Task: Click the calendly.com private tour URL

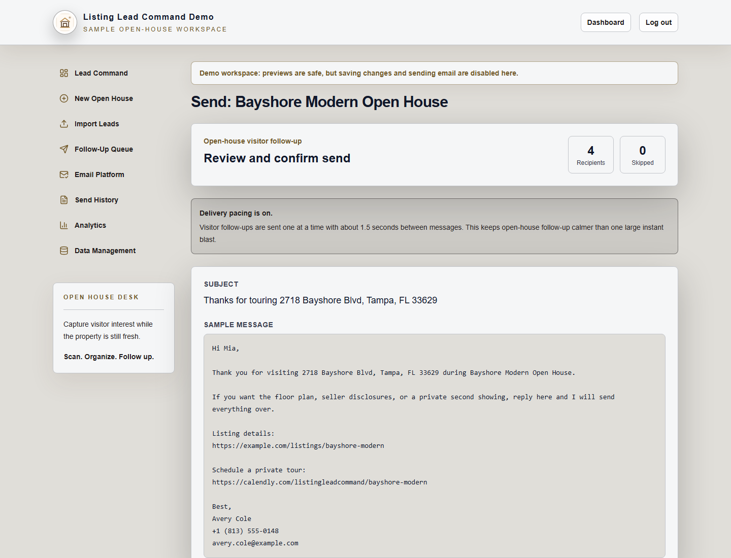Action: pyautogui.click(x=320, y=482)
